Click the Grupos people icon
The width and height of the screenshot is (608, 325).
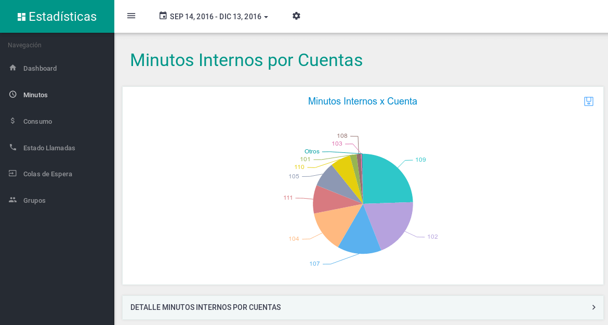tap(13, 200)
